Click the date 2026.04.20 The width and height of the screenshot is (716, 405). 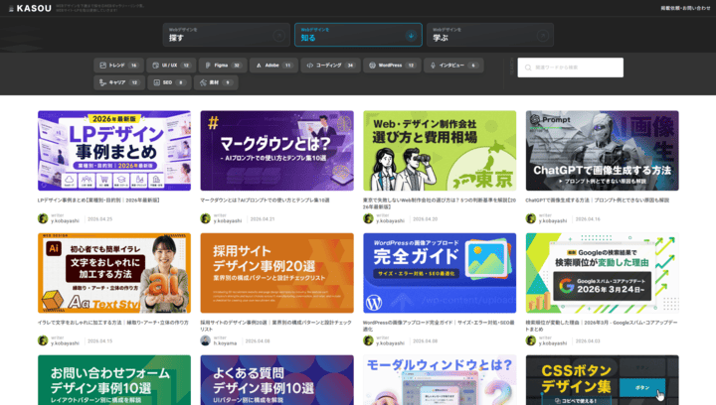(x=426, y=219)
